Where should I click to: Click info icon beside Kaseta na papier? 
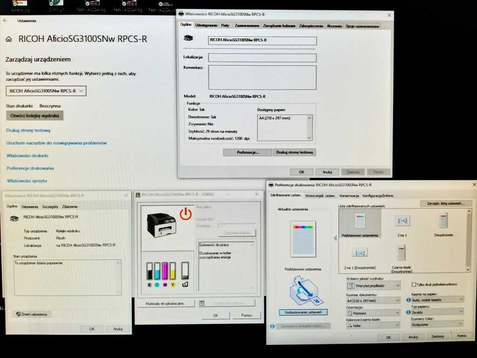pos(408,300)
